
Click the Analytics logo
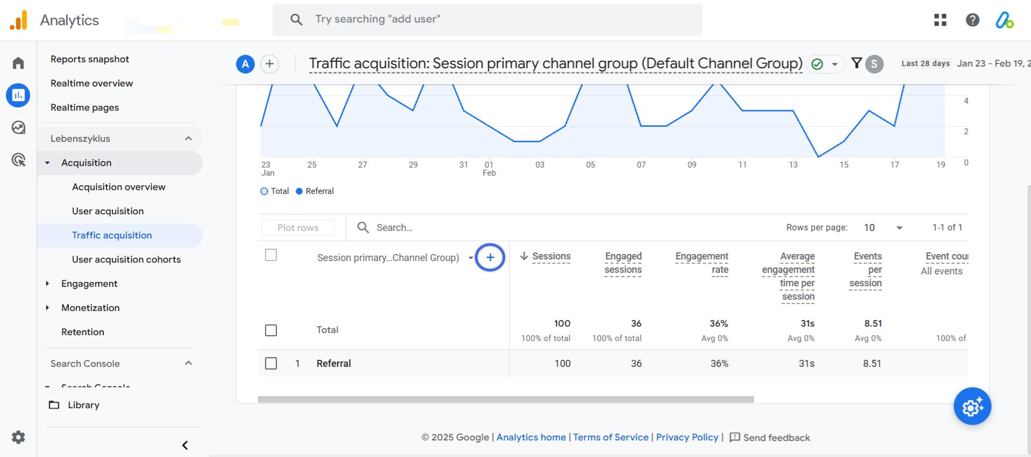pos(18,20)
